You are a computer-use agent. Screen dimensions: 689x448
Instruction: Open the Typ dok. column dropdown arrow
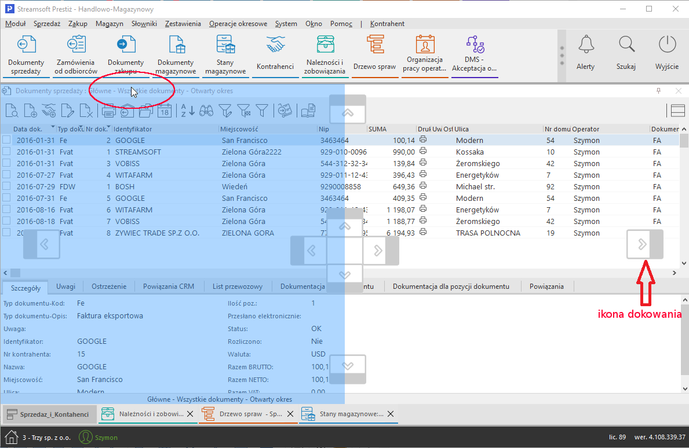(x=81, y=128)
